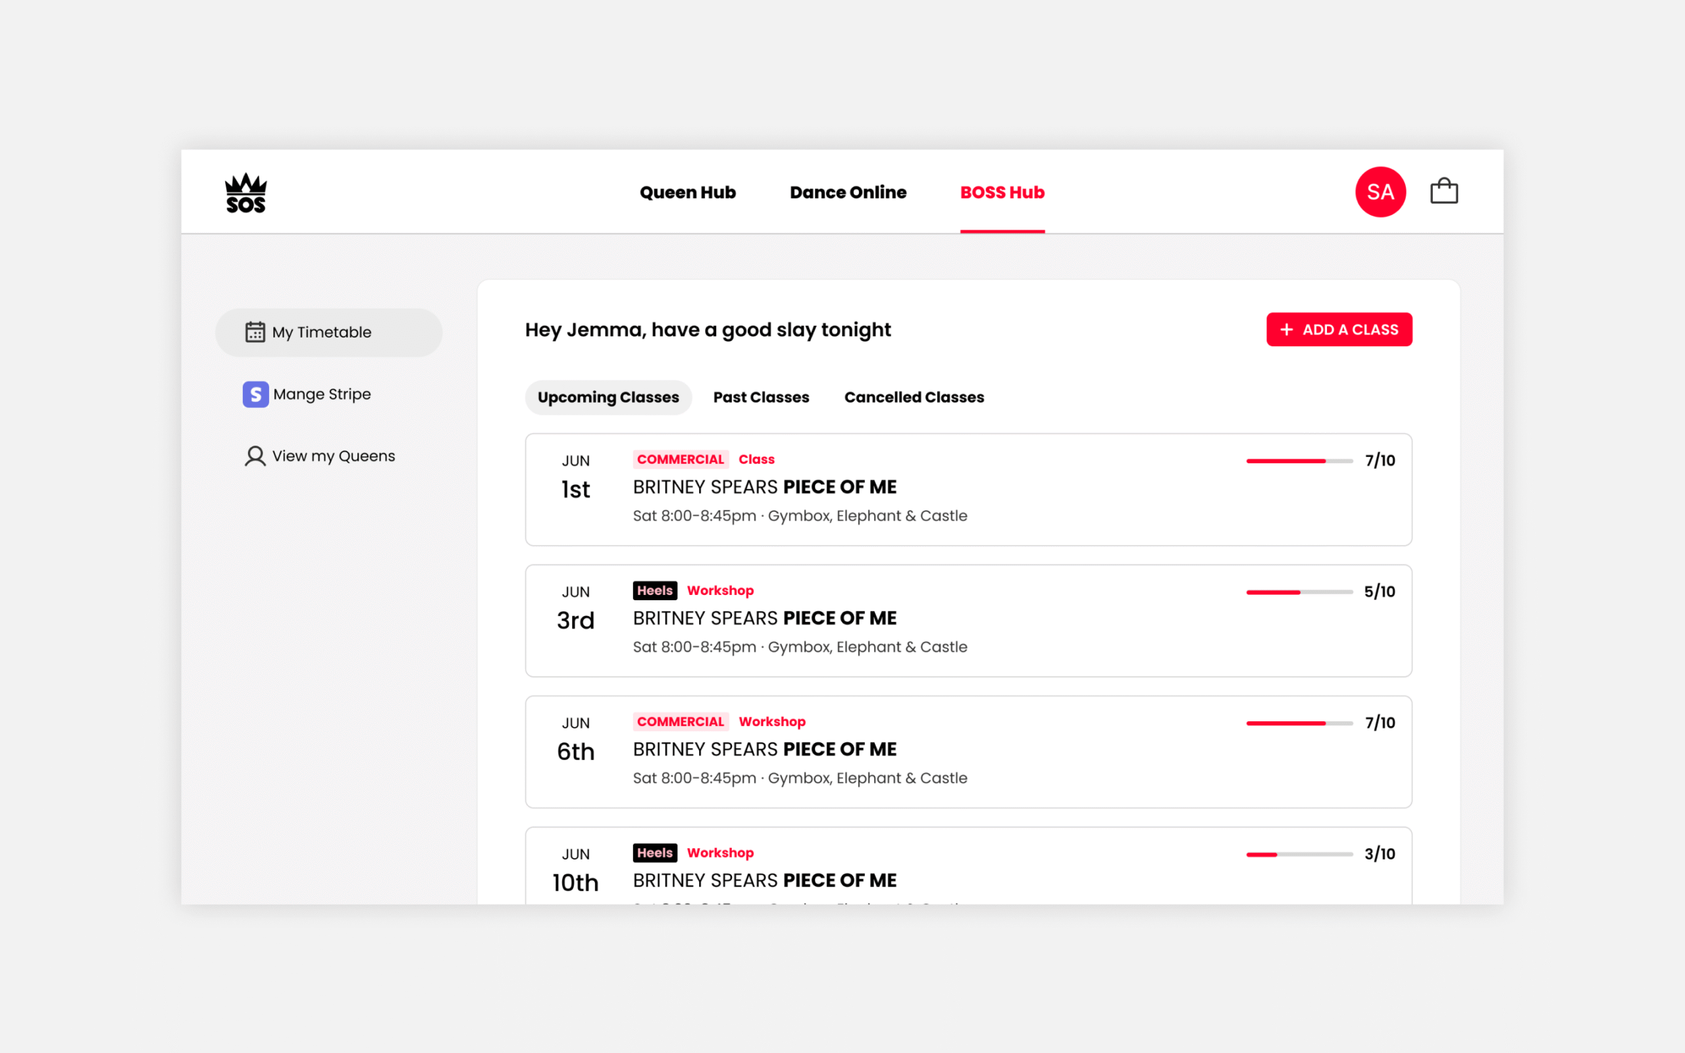Click the Workshop label on Jun 10th card
This screenshot has width=1685, height=1053.
pyautogui.click(x=720, y=853)
